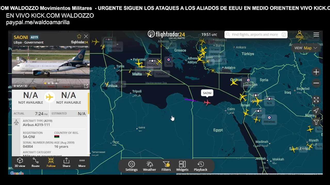Open the quick filter funnel button
Image resolution: width=330 pixels, height=185 pixels.
click(x=316, y=122)
